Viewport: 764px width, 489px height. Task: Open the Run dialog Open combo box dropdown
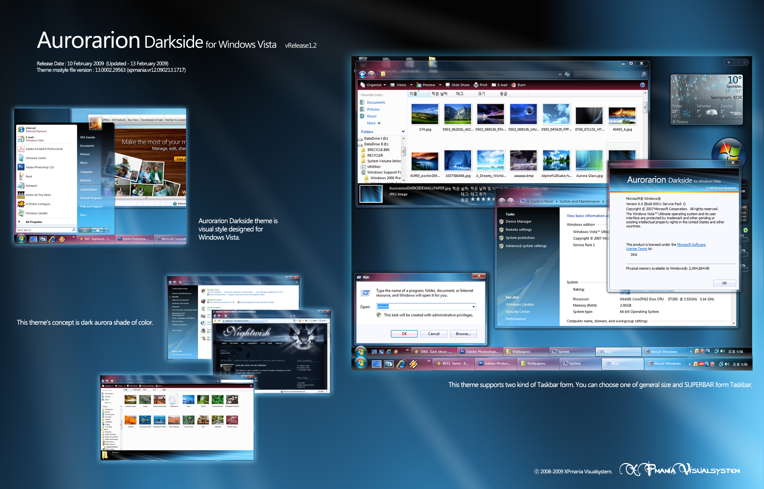tap(474, 307)
